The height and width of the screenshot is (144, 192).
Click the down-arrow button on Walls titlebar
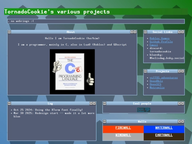tap(180, 122)
